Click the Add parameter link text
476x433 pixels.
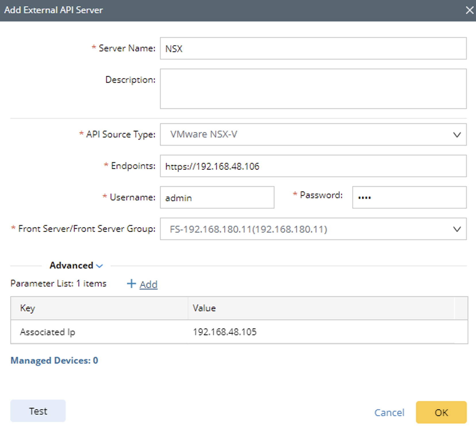(148, 284)
